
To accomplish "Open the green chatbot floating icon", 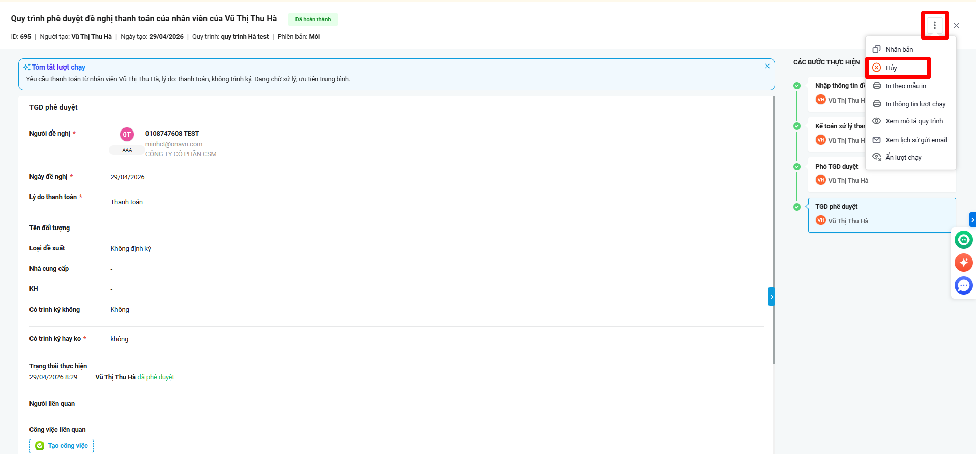I will (964, 240).
